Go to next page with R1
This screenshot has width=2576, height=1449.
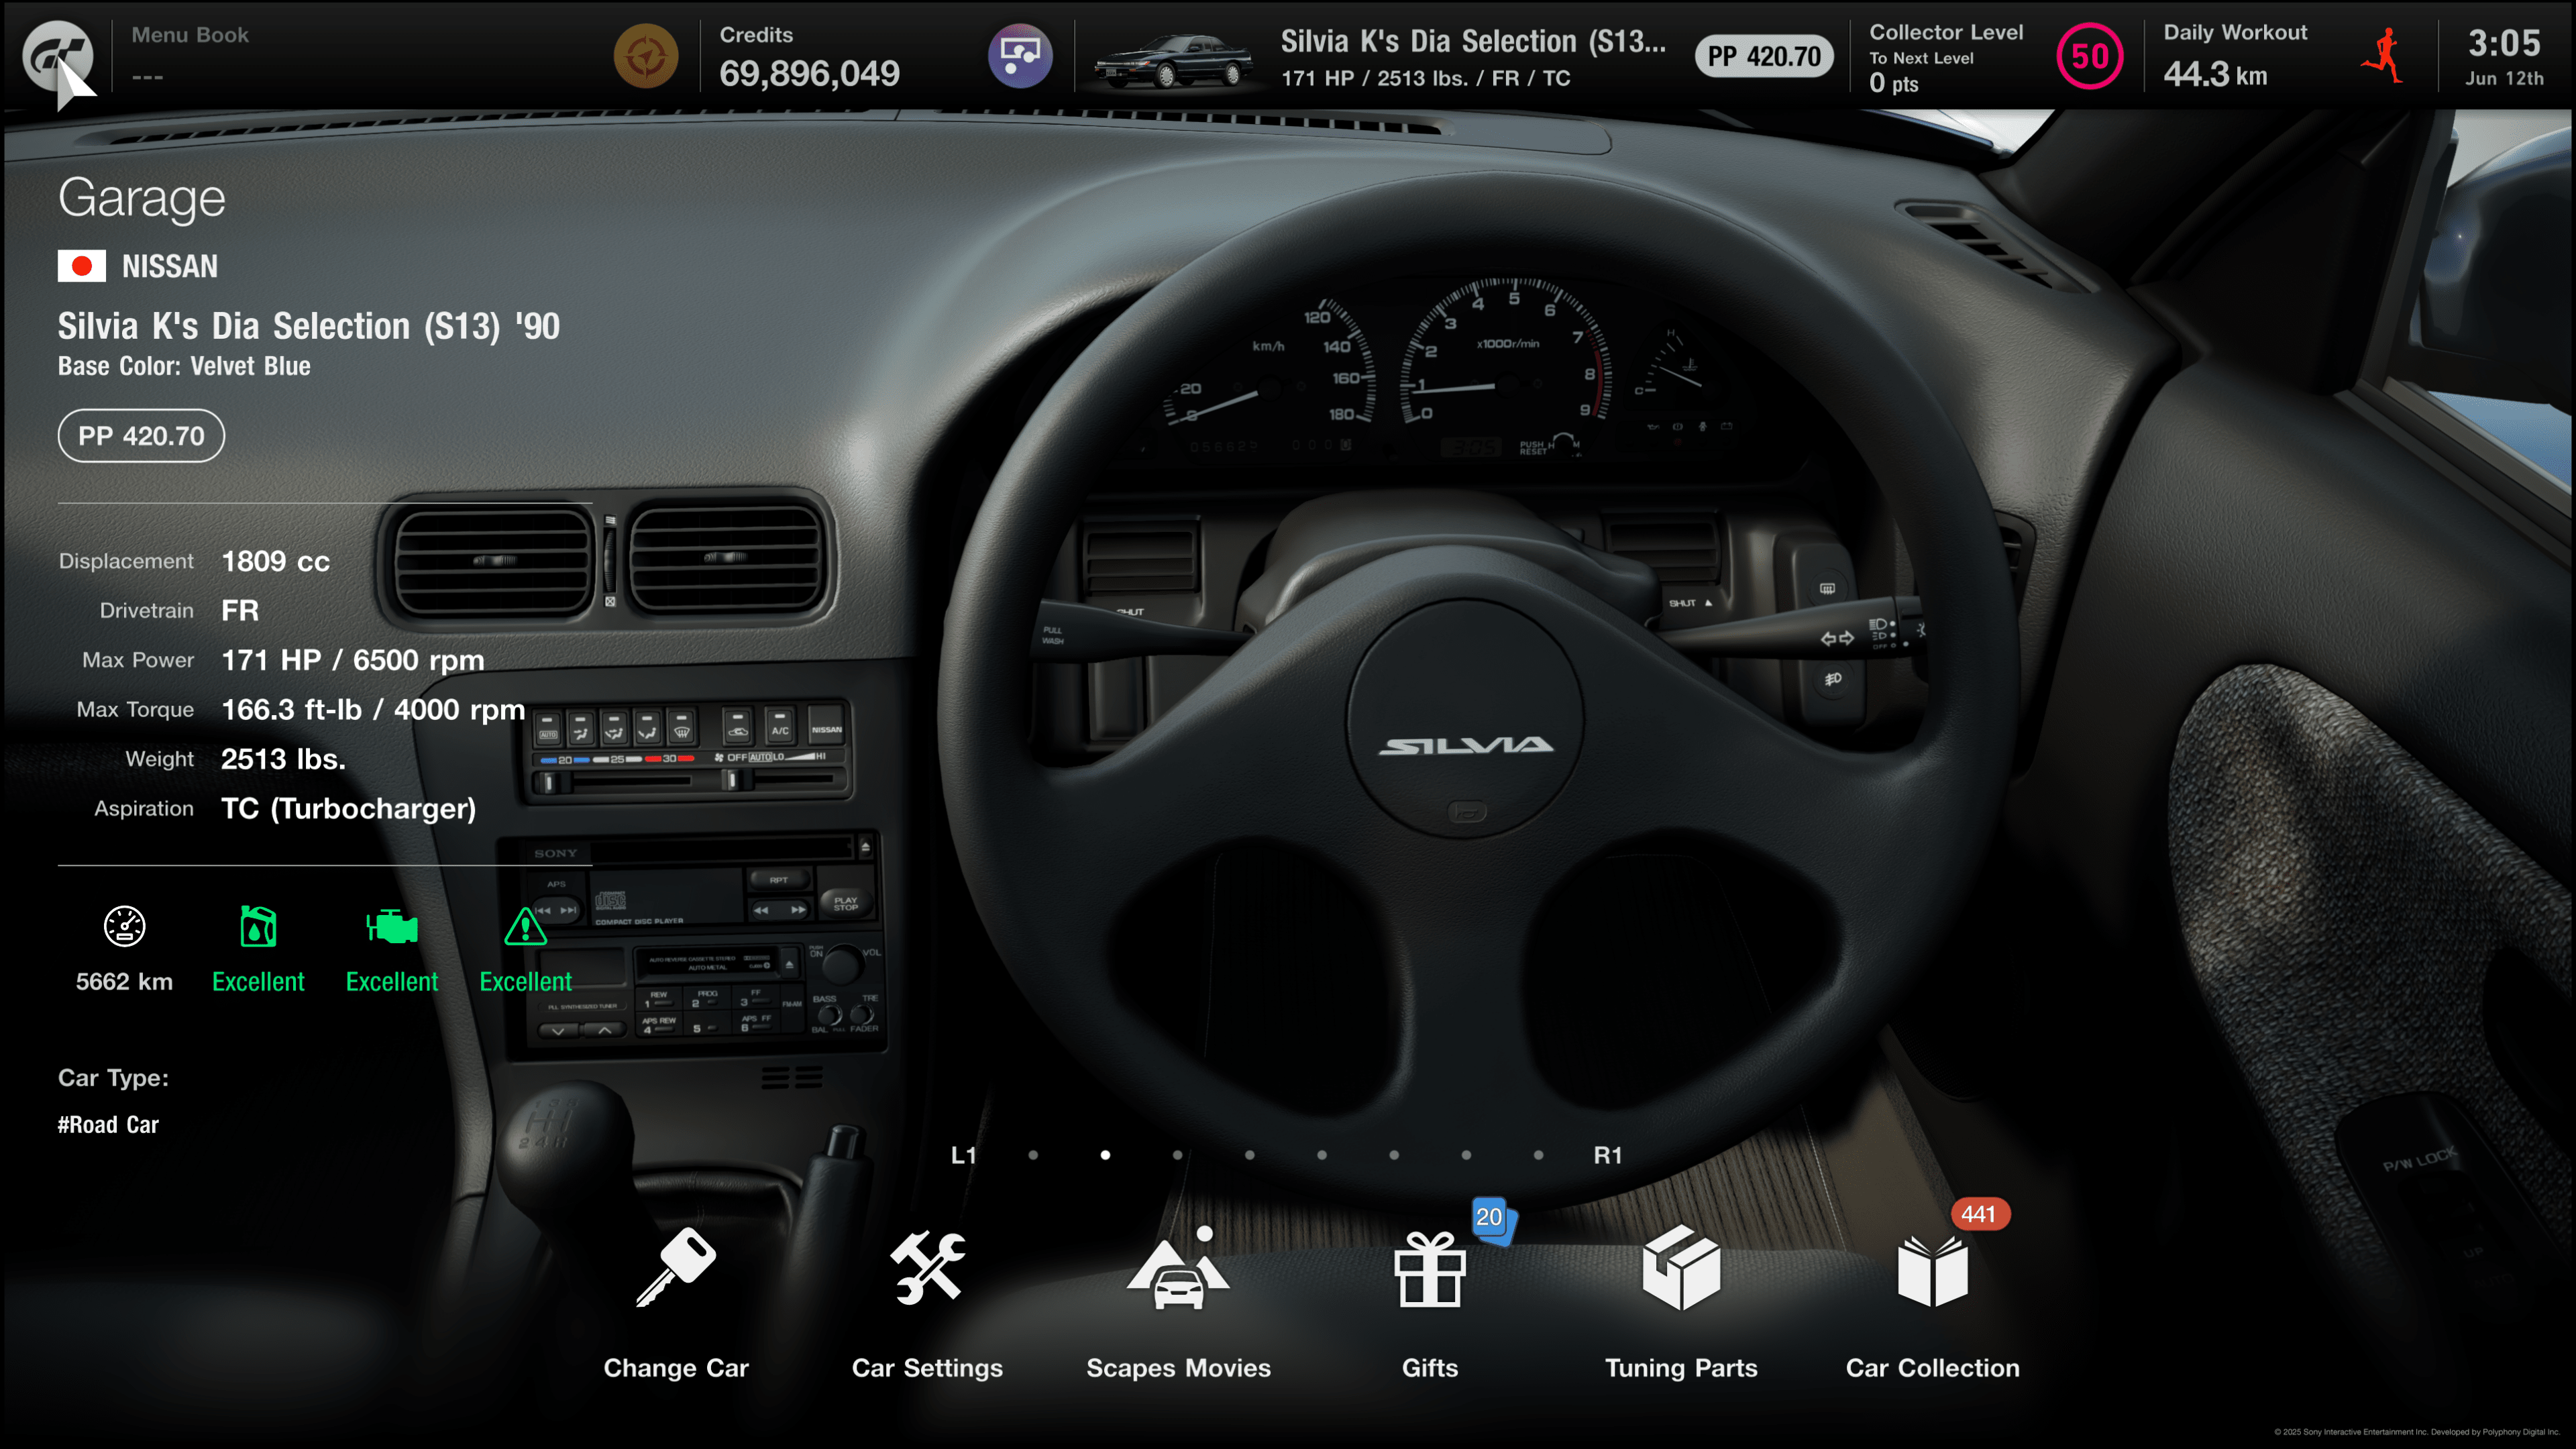(1607, 1155)
